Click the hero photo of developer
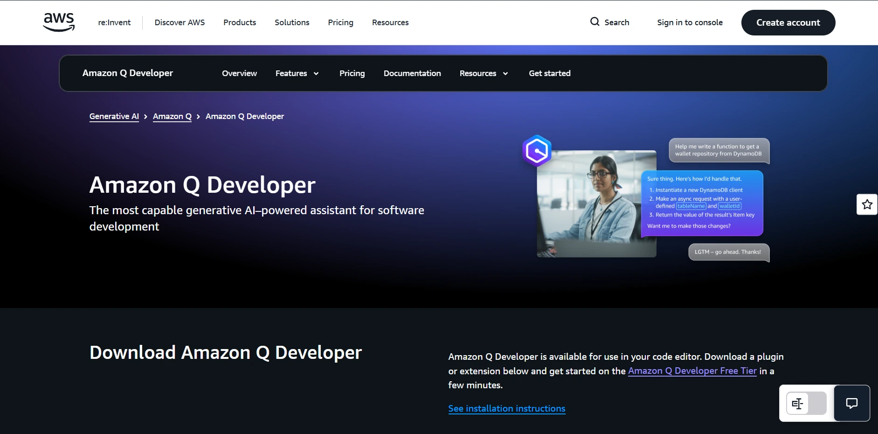878x434 pixels. click(x=596, y=204)
